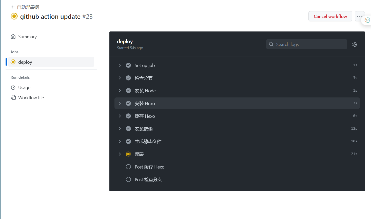This screenshot has height=219, width=371.
Task: Click the Workflow file code icon
Action: [x=13, y=97]
